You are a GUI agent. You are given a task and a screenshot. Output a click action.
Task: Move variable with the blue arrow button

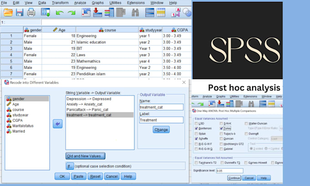[57, 124]
